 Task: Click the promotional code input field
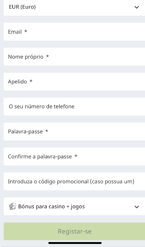click(74, 181)
